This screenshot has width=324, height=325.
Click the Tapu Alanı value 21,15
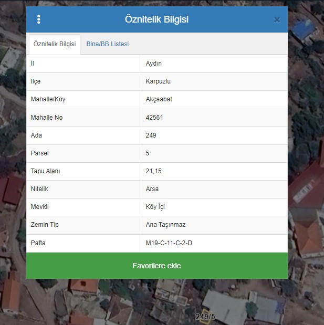pos(154,171)
